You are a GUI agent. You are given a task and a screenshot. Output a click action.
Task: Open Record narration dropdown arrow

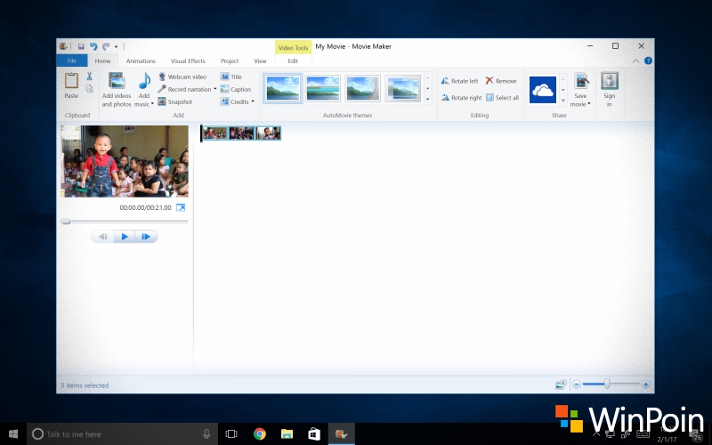(214, 89)
